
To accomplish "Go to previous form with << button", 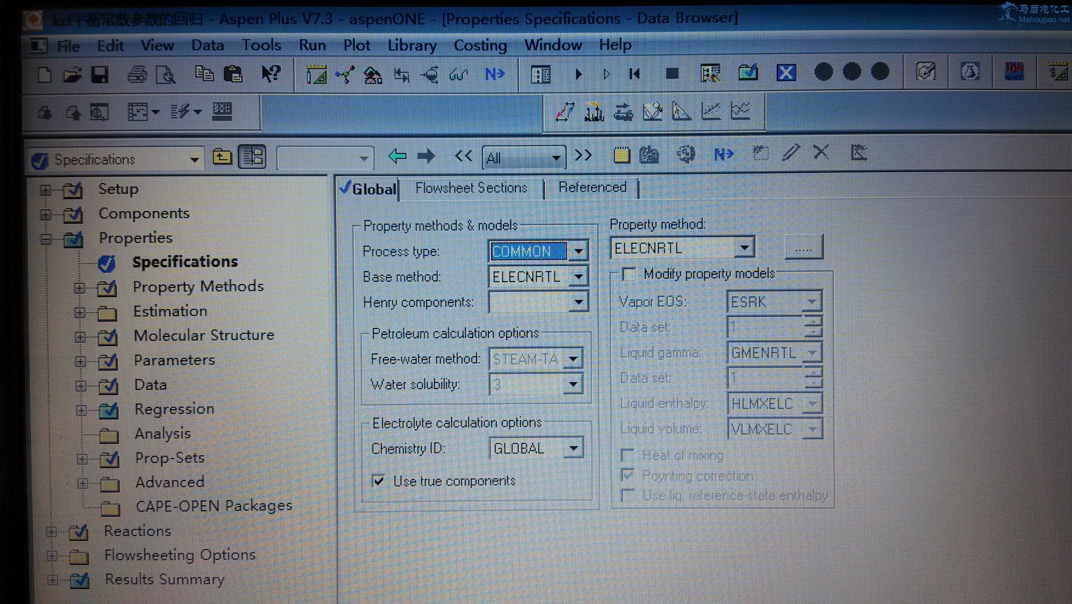I will pyautogui.click(x=464, y=156).
